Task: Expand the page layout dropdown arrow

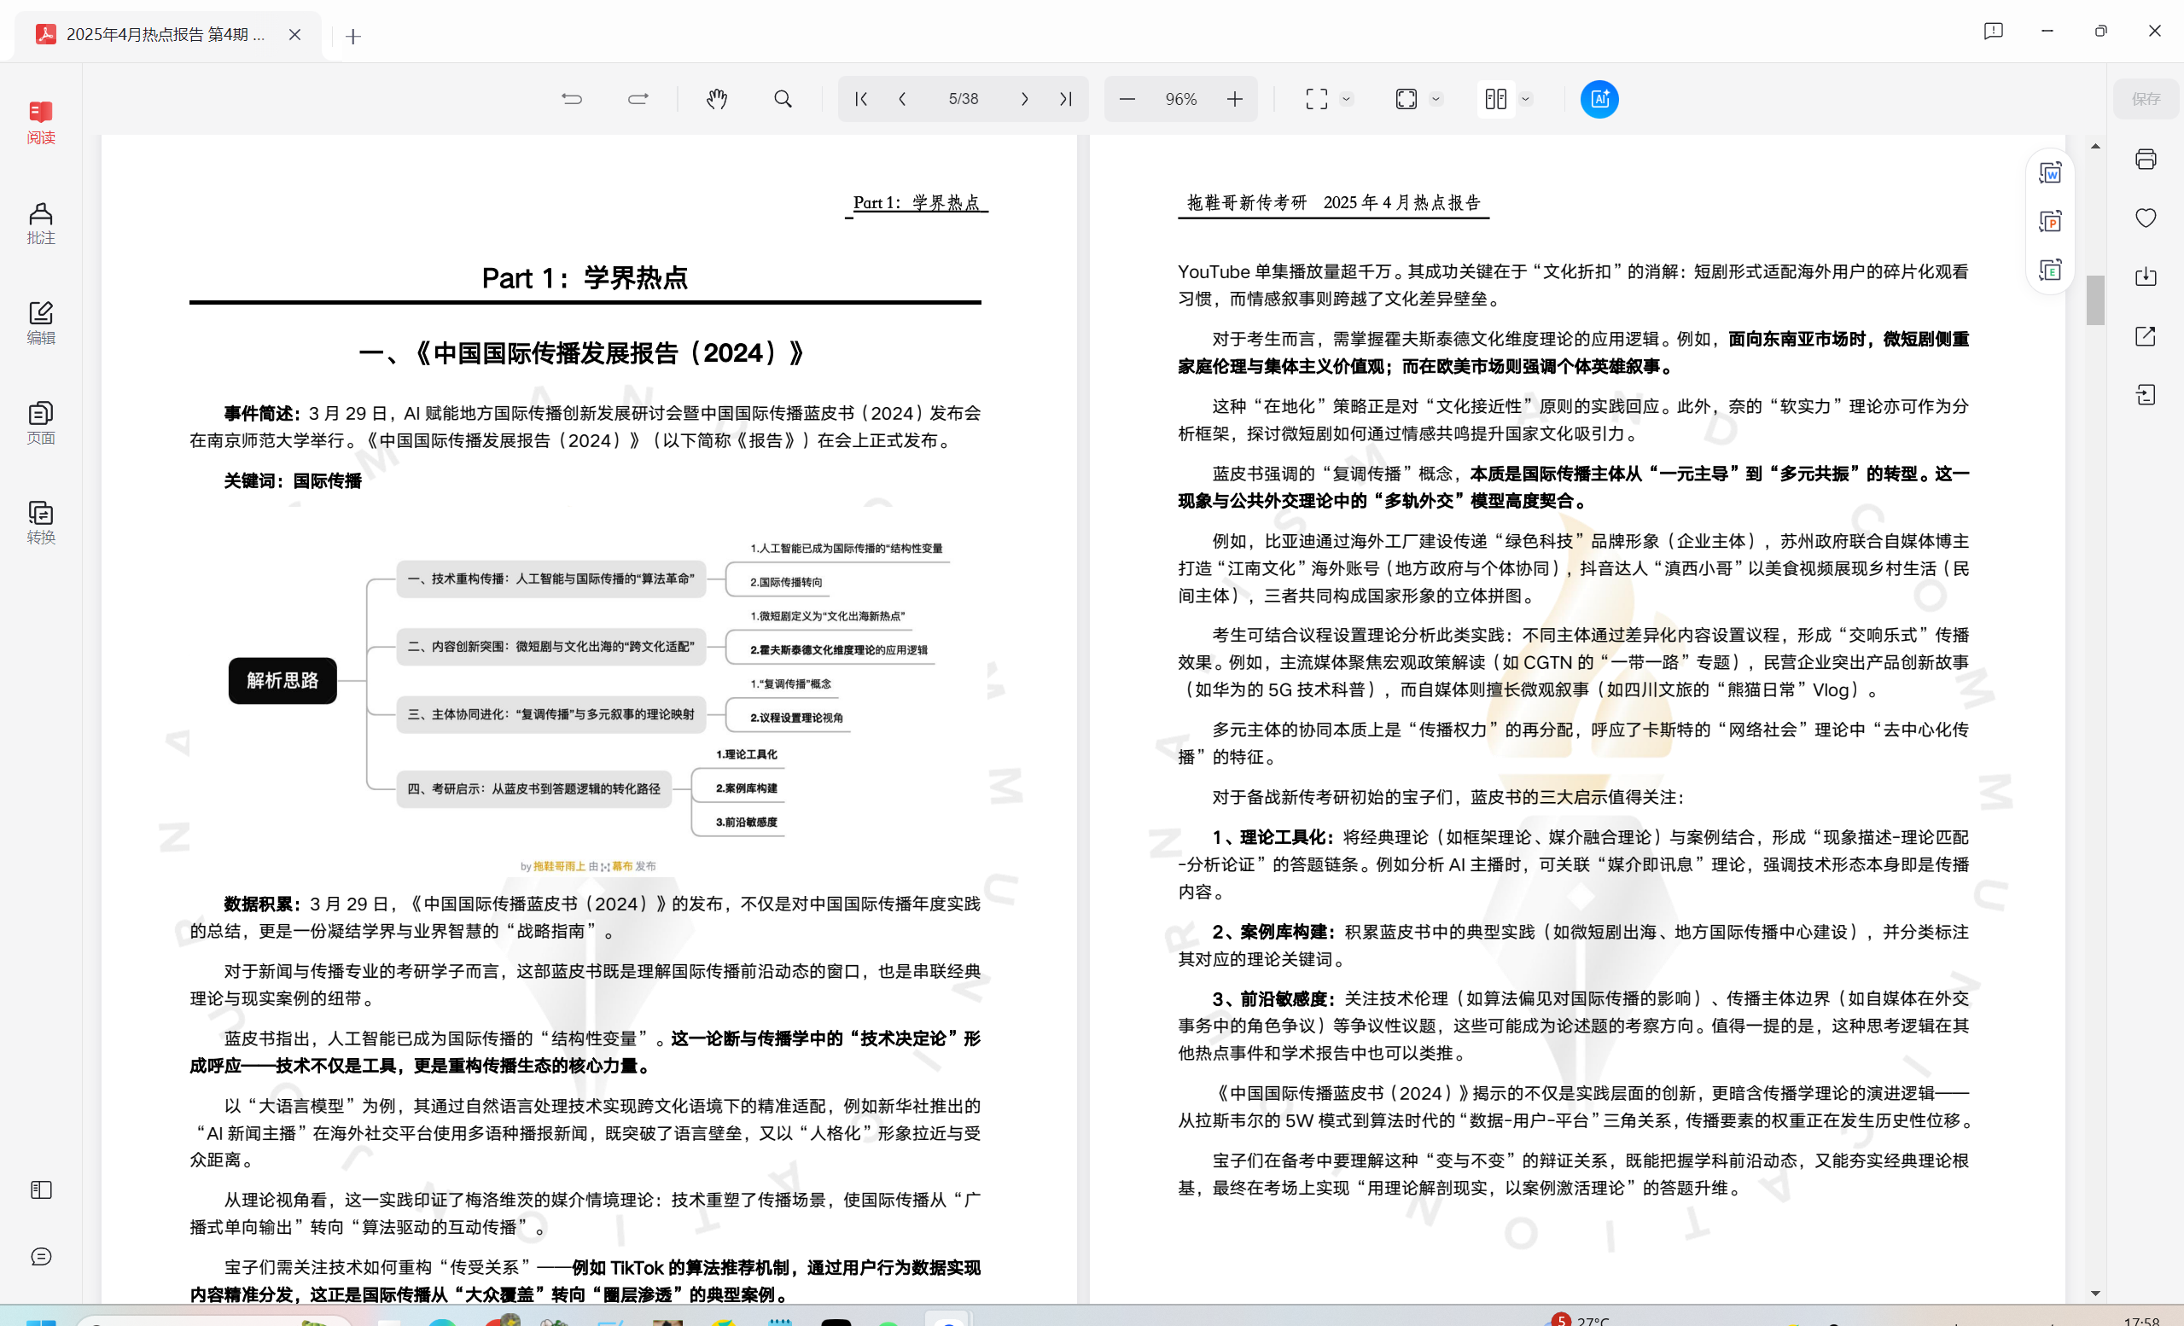Action: (x=1525, y=99)
